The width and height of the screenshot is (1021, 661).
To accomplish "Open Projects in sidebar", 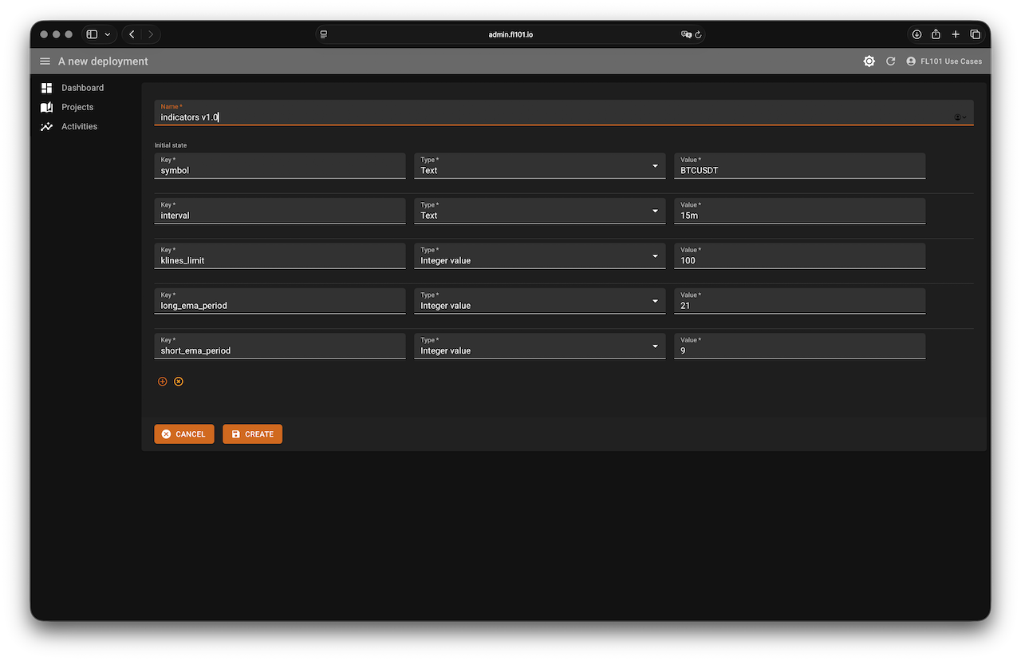I will 77,107.
